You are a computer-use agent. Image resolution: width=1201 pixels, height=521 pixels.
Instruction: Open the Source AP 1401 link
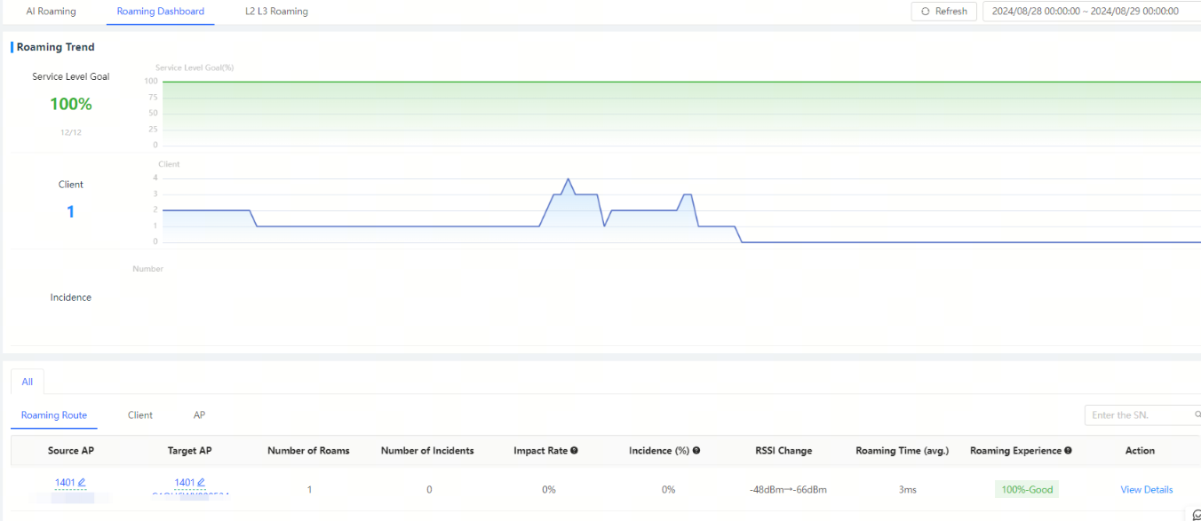(65, 483)
